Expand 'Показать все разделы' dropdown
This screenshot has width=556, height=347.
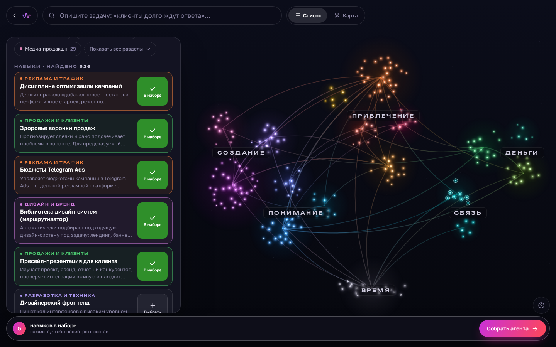click(x=120, y=49)
